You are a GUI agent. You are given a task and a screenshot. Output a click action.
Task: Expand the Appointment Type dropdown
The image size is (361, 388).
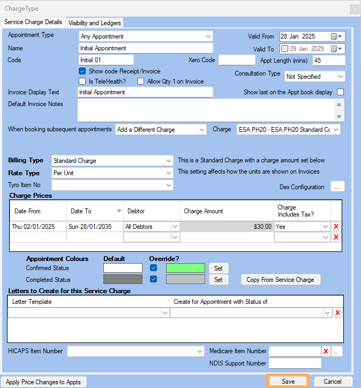208,36
